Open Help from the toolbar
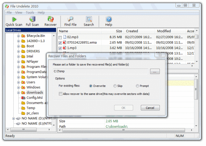Screen dimensions: 206x146 coord(109,21)
